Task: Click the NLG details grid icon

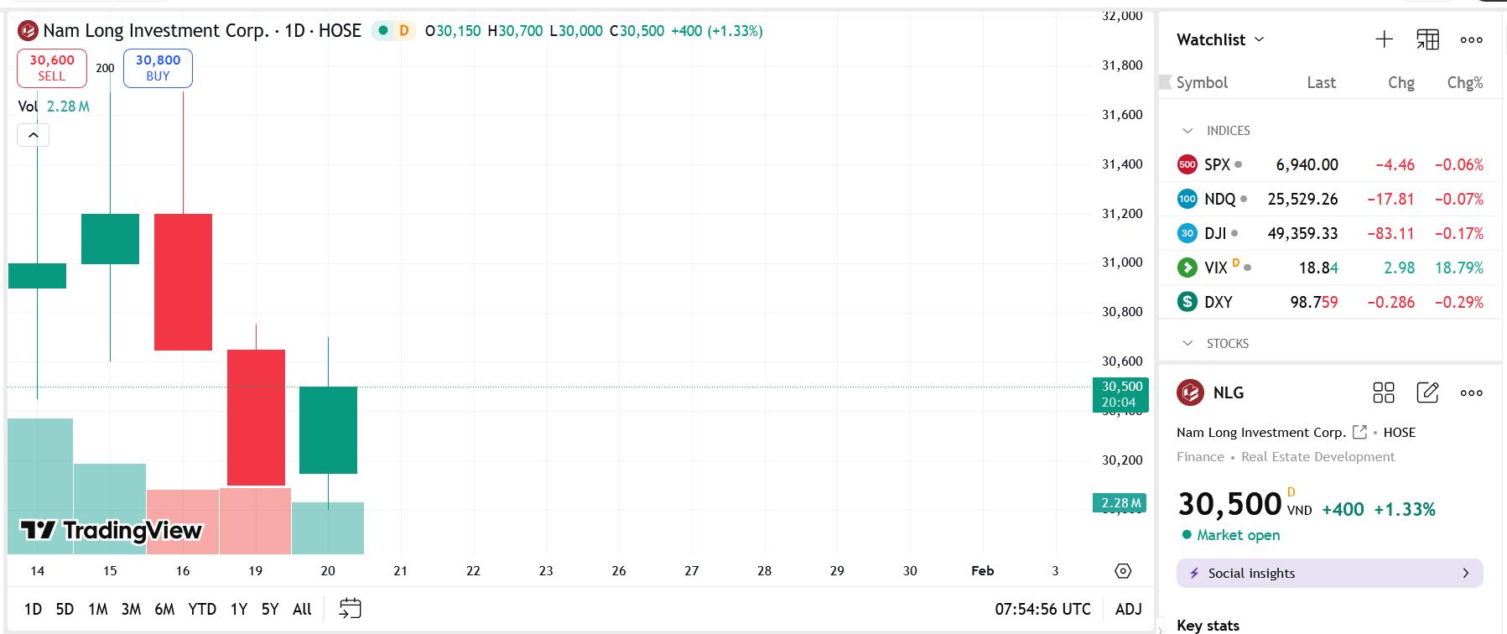Action: pos(1383,392)
